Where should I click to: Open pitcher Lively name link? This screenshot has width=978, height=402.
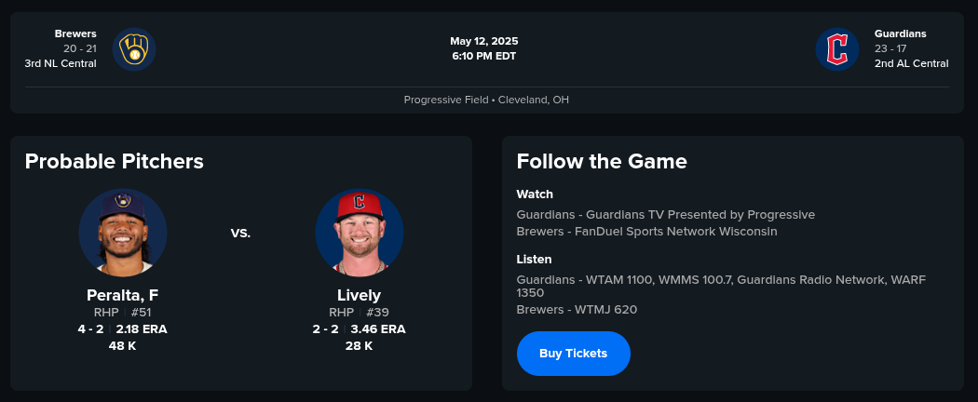[x=360, y=295]
